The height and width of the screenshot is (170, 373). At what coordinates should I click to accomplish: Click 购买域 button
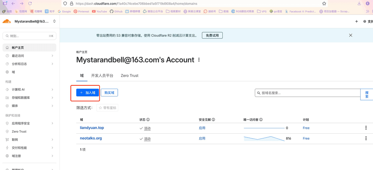(109, 93)
